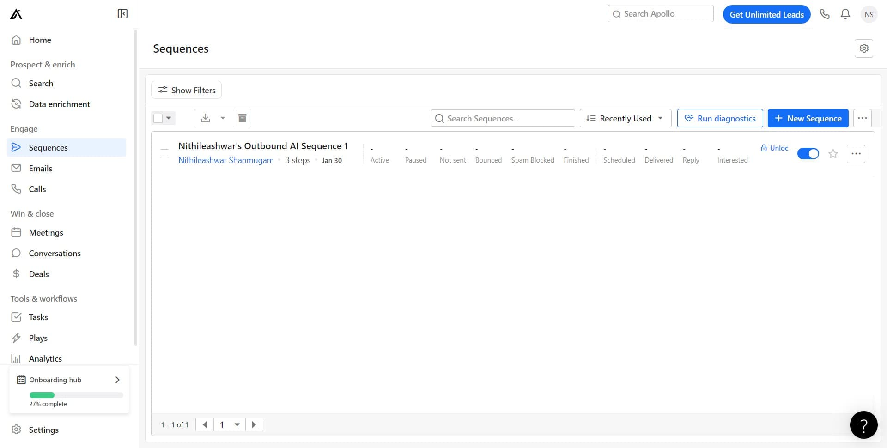Open Analytics from the sidebar
The height and width of the screenshot is (448, 887).
pyautogui.click(x=45, y=358)
